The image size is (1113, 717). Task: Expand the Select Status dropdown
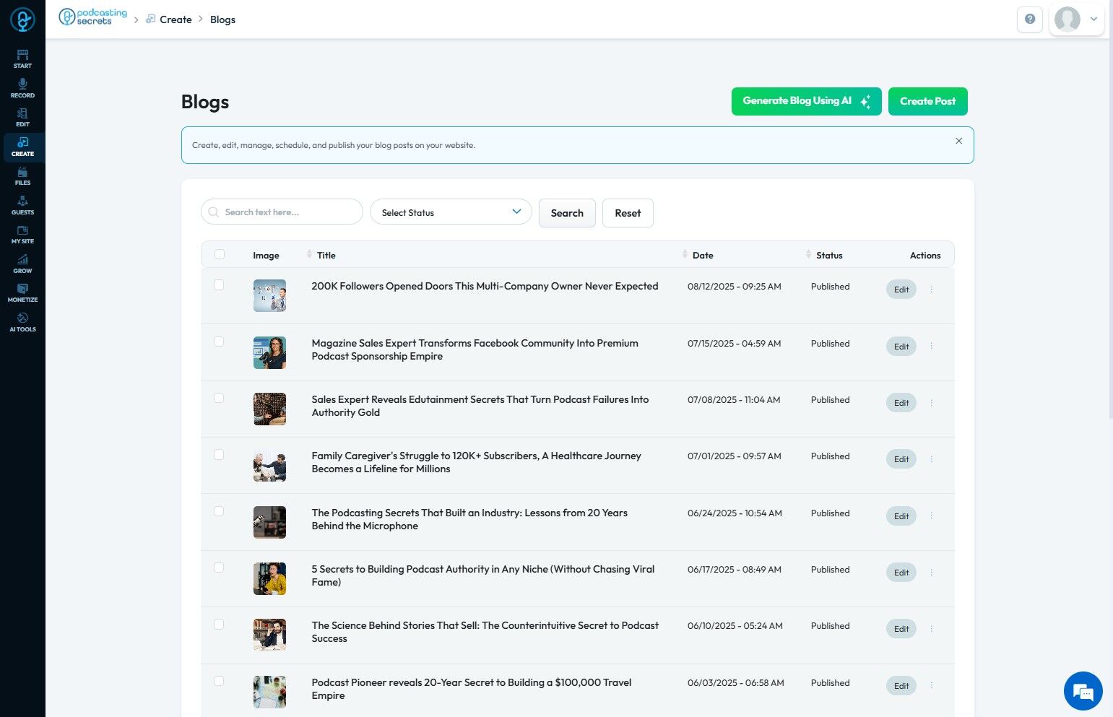pos(451,212)
